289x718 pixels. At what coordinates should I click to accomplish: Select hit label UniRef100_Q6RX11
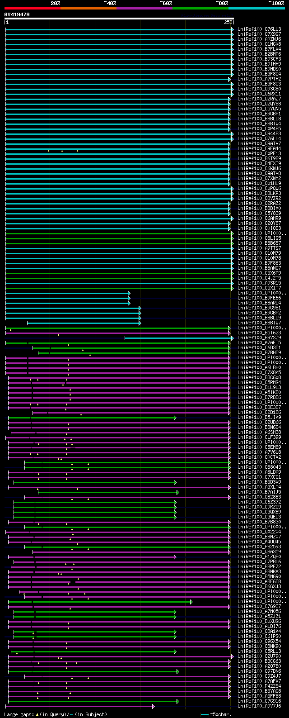[259, 94]
